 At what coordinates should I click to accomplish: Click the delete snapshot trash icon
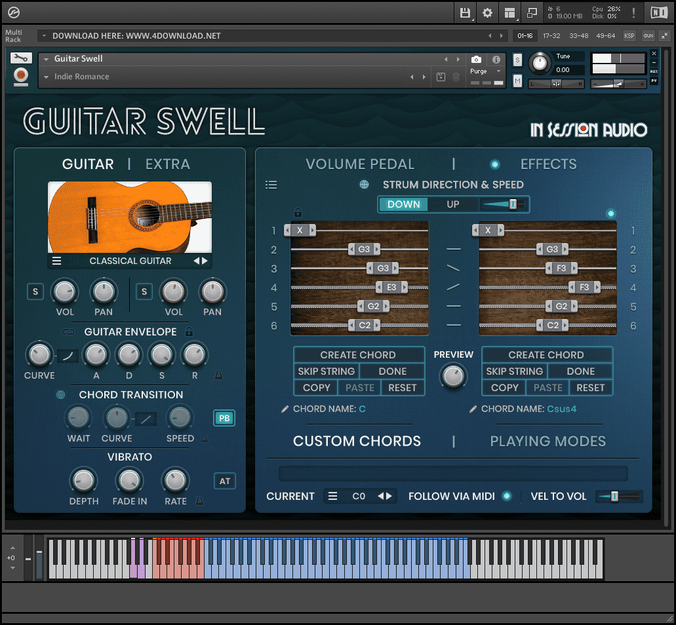456,77
